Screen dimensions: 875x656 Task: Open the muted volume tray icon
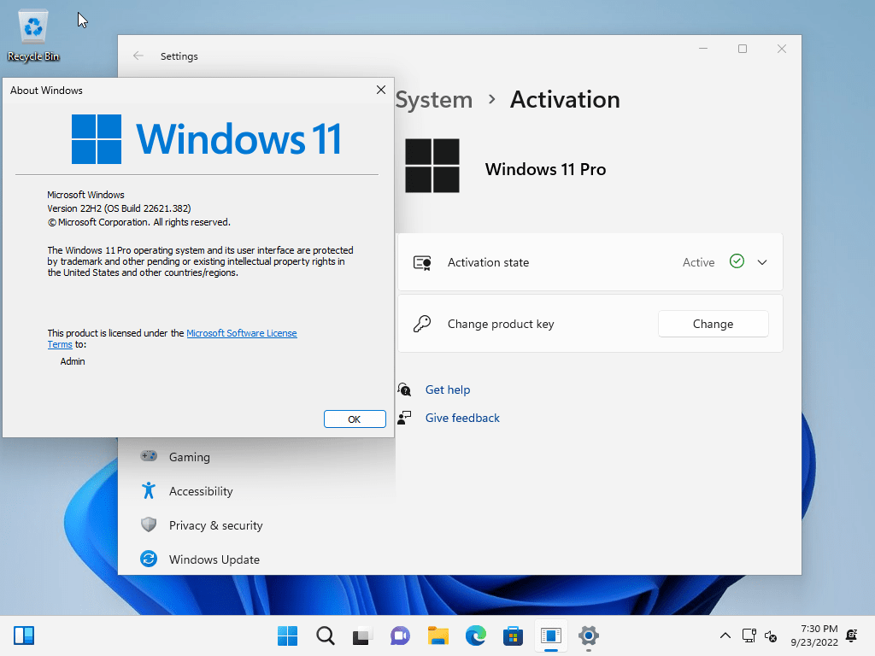coord(771,635)
